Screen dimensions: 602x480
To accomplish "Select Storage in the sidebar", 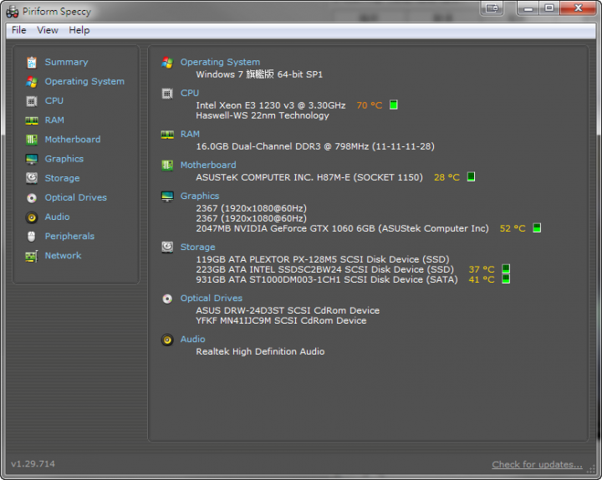I will pos(62,178).
